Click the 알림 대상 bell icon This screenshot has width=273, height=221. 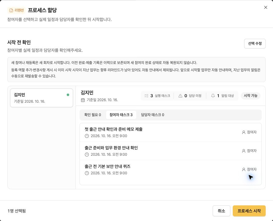[213, 96]
